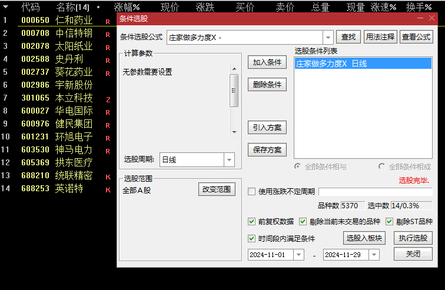Click the 查找 button

(x=348, y=37)
